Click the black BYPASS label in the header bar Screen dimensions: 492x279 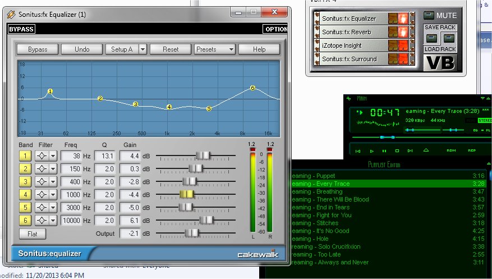point(21,29)
